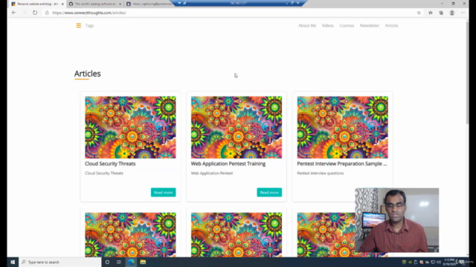Select the Articles nav item
This screenshot has height=267, width=476.
tap(392, 26)
